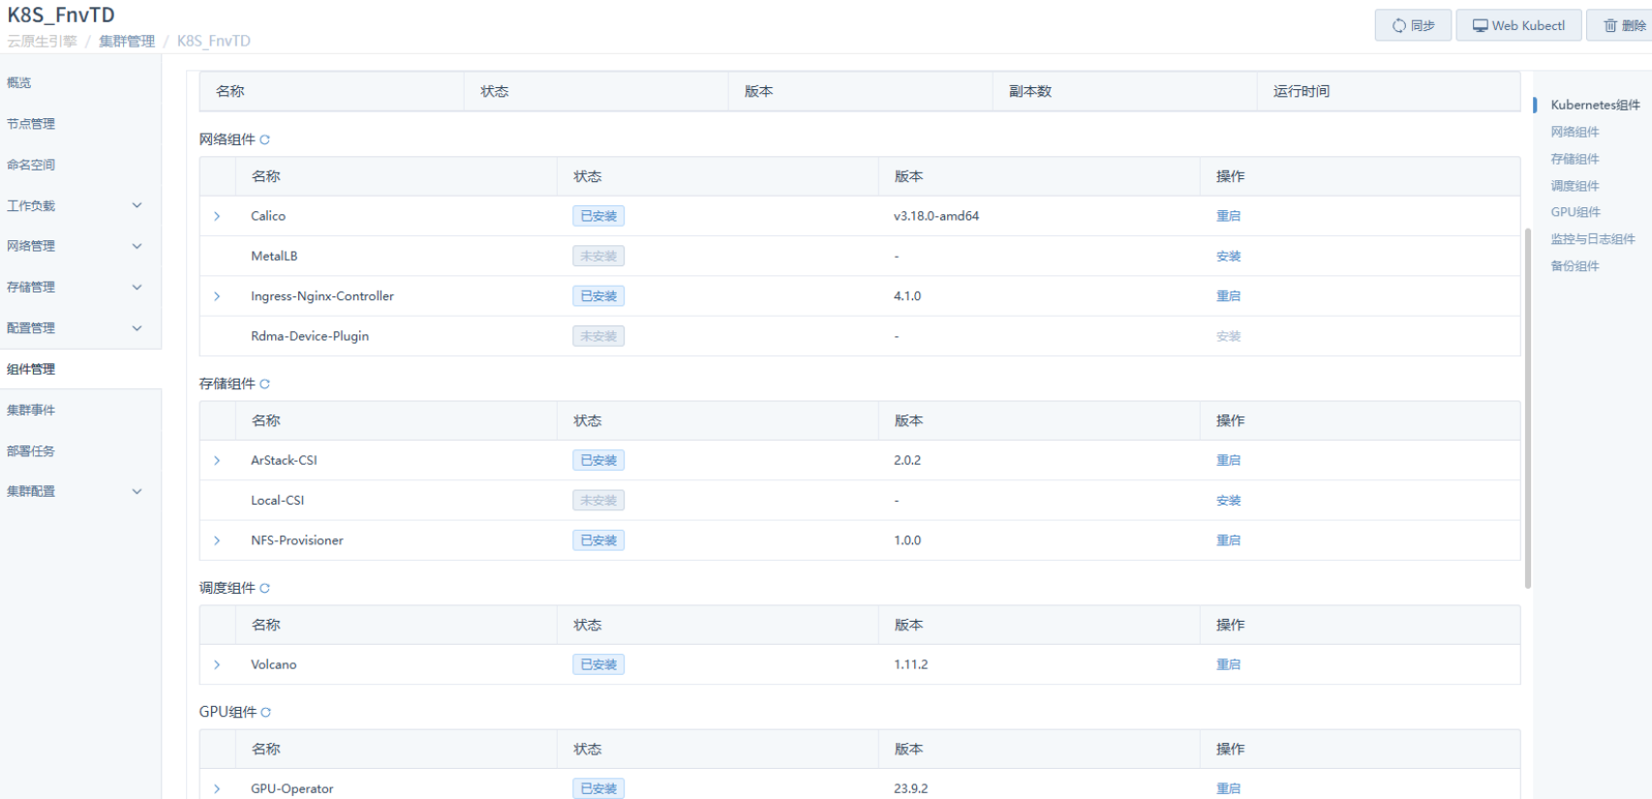1652x799 pixels.
Task: Expand the ArStack-CSI row
Action: pos(217,461)
